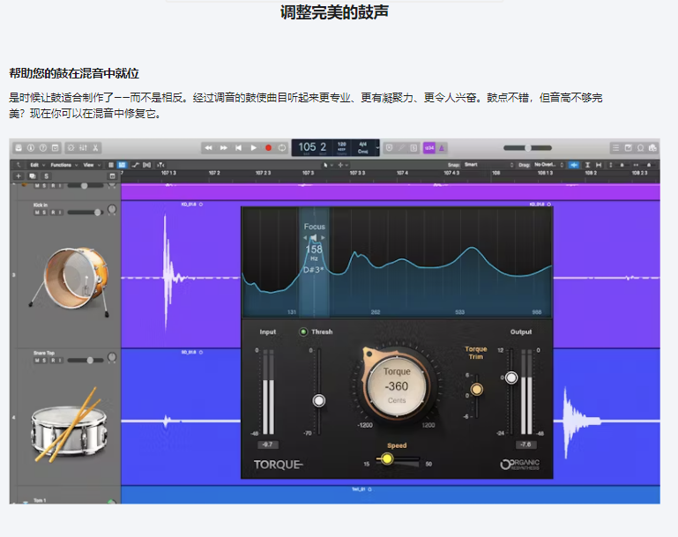678x537 pixels.
Task: Click the Output level slider handle
Action: (511, 378)
